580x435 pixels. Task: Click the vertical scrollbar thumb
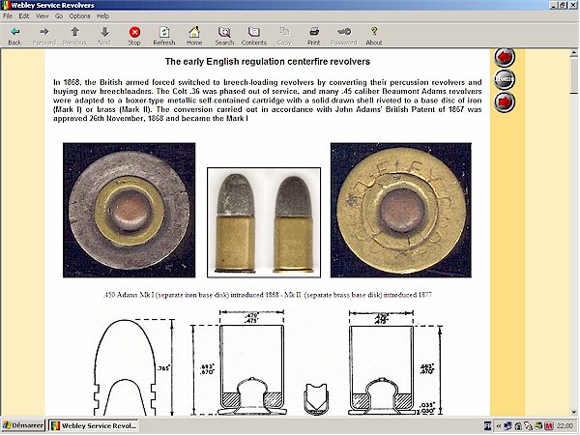click(573, 75)
